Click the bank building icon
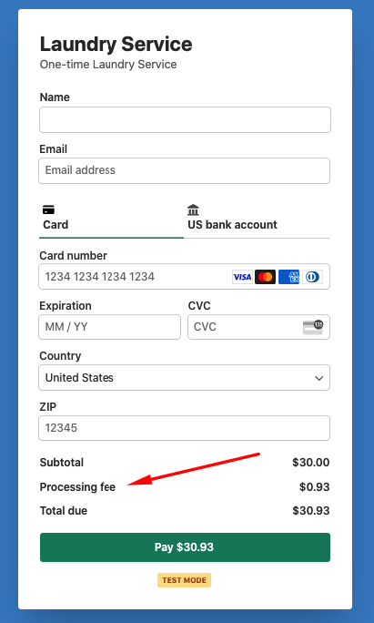The height and width of the screenshot is (623, 374). click(x=193, y=209)
